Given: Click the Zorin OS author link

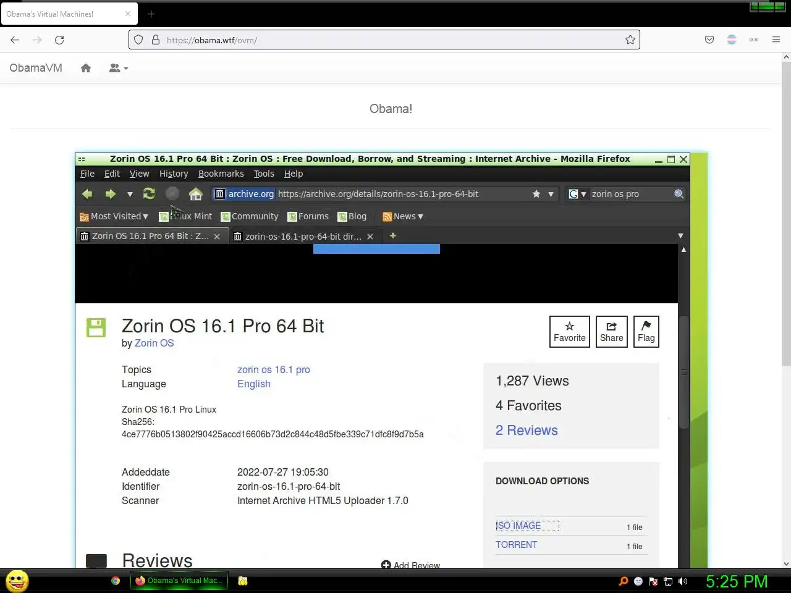Looking at the screenshot, I should [x=154, y=343].
